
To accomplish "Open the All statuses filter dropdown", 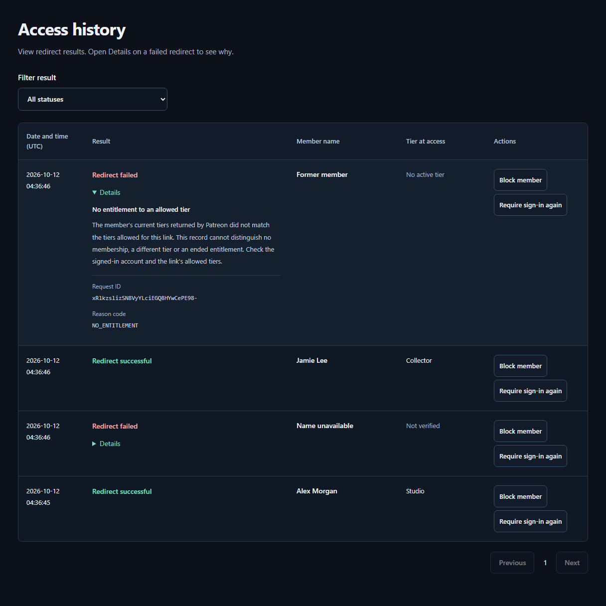I will click(93, 99).
